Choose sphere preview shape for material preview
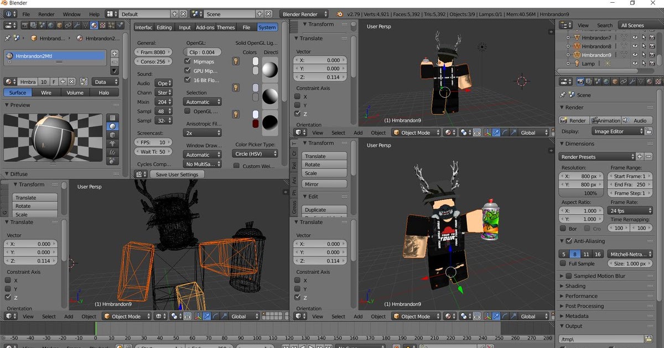 (113, 126)
